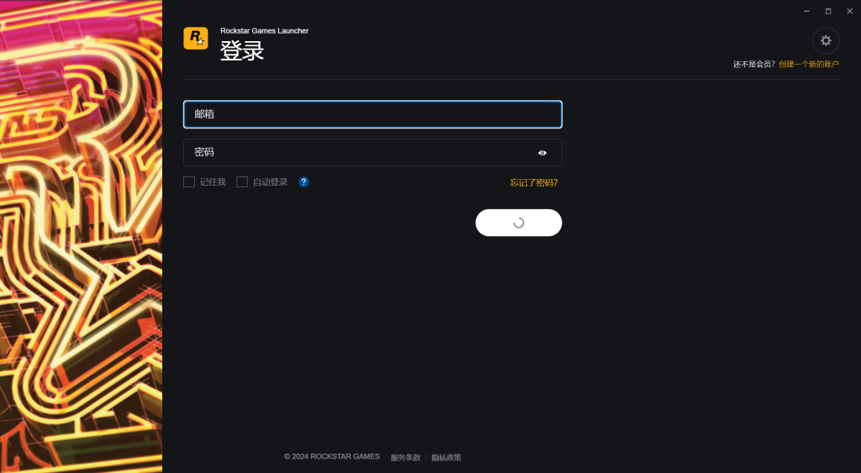Show password with the eye icon
Viewport: 861px width, 473px height.
542,153
